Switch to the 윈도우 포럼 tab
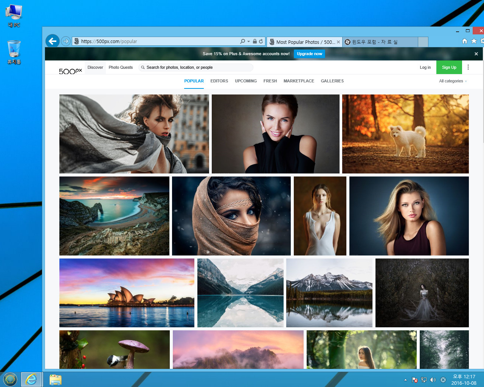The height and width of the screenshot is (387, 484). click(380, 42)
